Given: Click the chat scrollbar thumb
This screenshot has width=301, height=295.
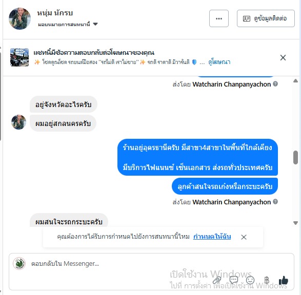Looking at the screenshot, I should pos(296,157).
